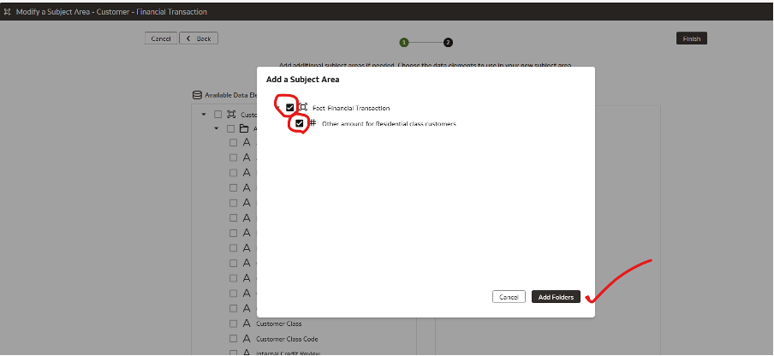Check the Customer Class Code checkbox
774x356 pixels.
233,339
